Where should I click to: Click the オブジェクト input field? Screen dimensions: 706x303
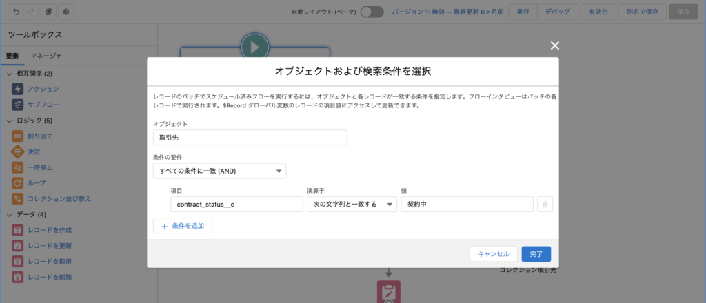pos(250,138)
